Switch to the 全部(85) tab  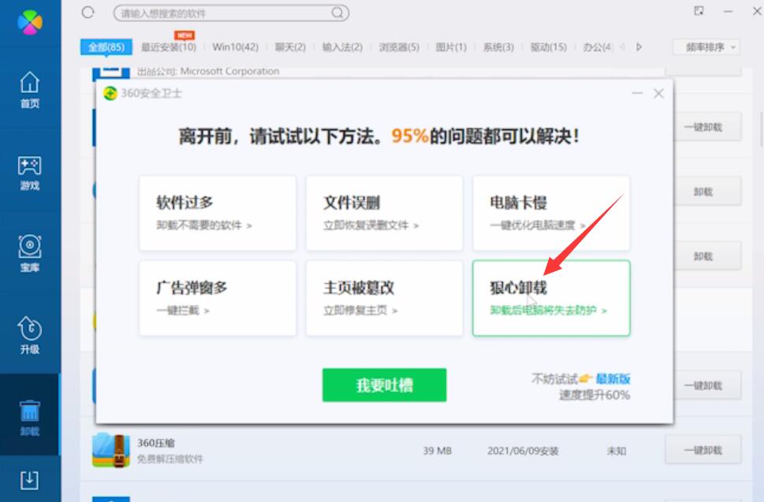click(106, 47)
